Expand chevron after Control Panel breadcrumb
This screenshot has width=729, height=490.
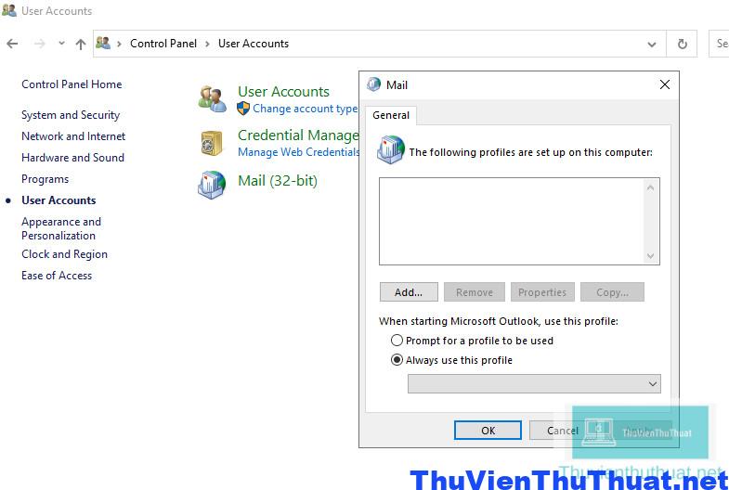click(207, 44)
